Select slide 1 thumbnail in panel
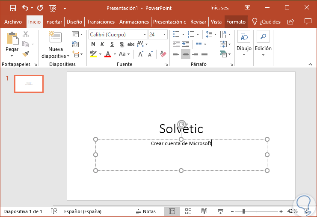This screenshot has height=217, width=317. pyautogui.click(x=29, y=84)
